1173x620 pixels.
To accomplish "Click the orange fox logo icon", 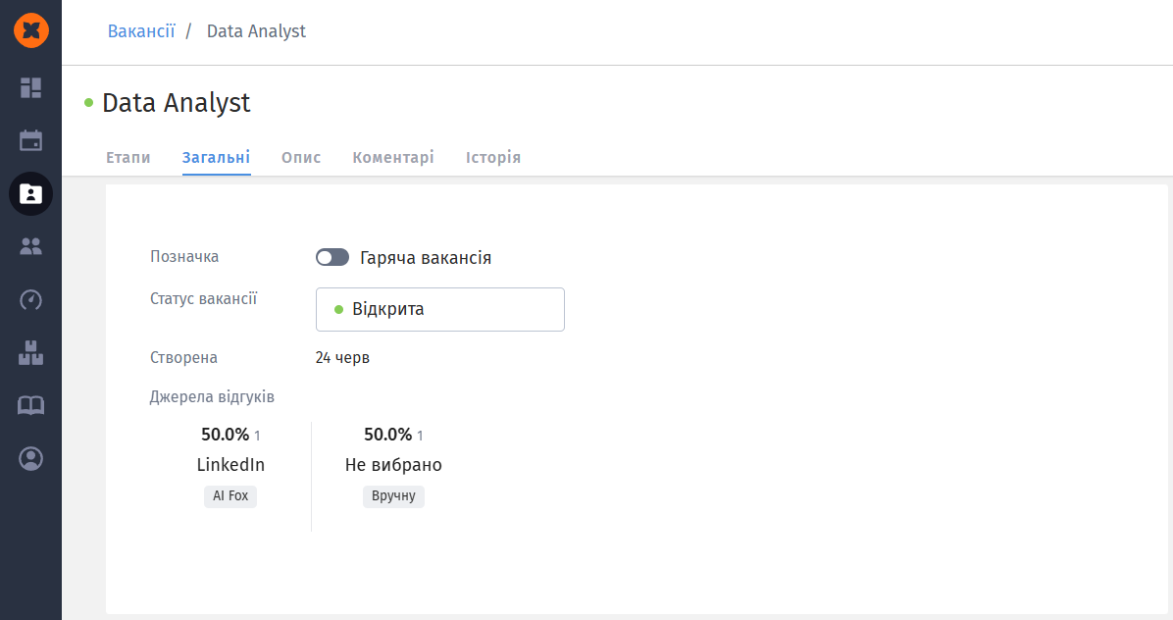I will point(31,31).
